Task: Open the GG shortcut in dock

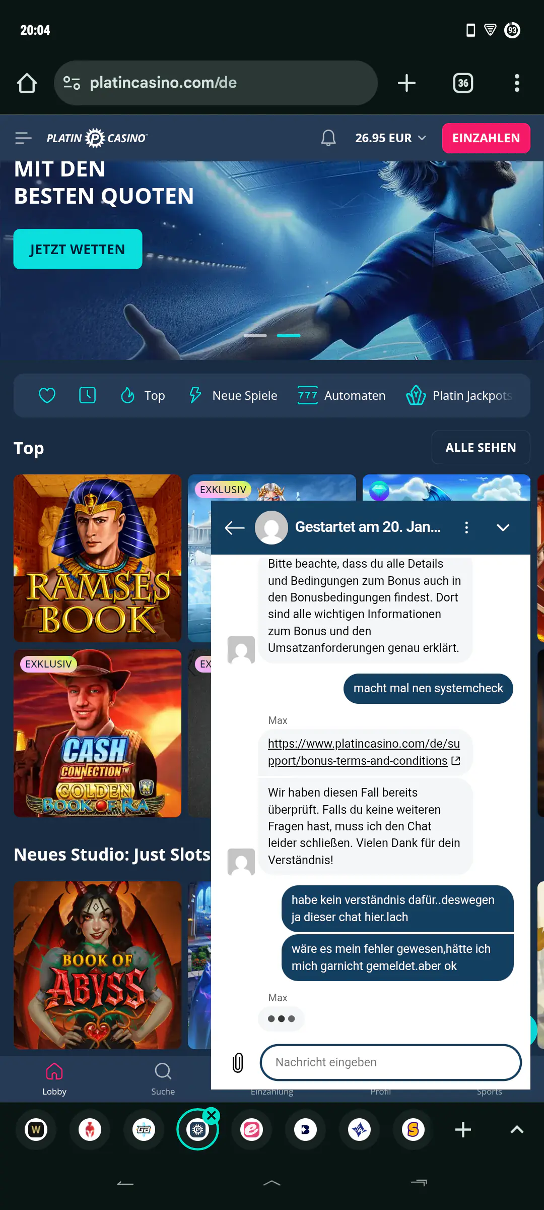Action: click(144, 1130)
